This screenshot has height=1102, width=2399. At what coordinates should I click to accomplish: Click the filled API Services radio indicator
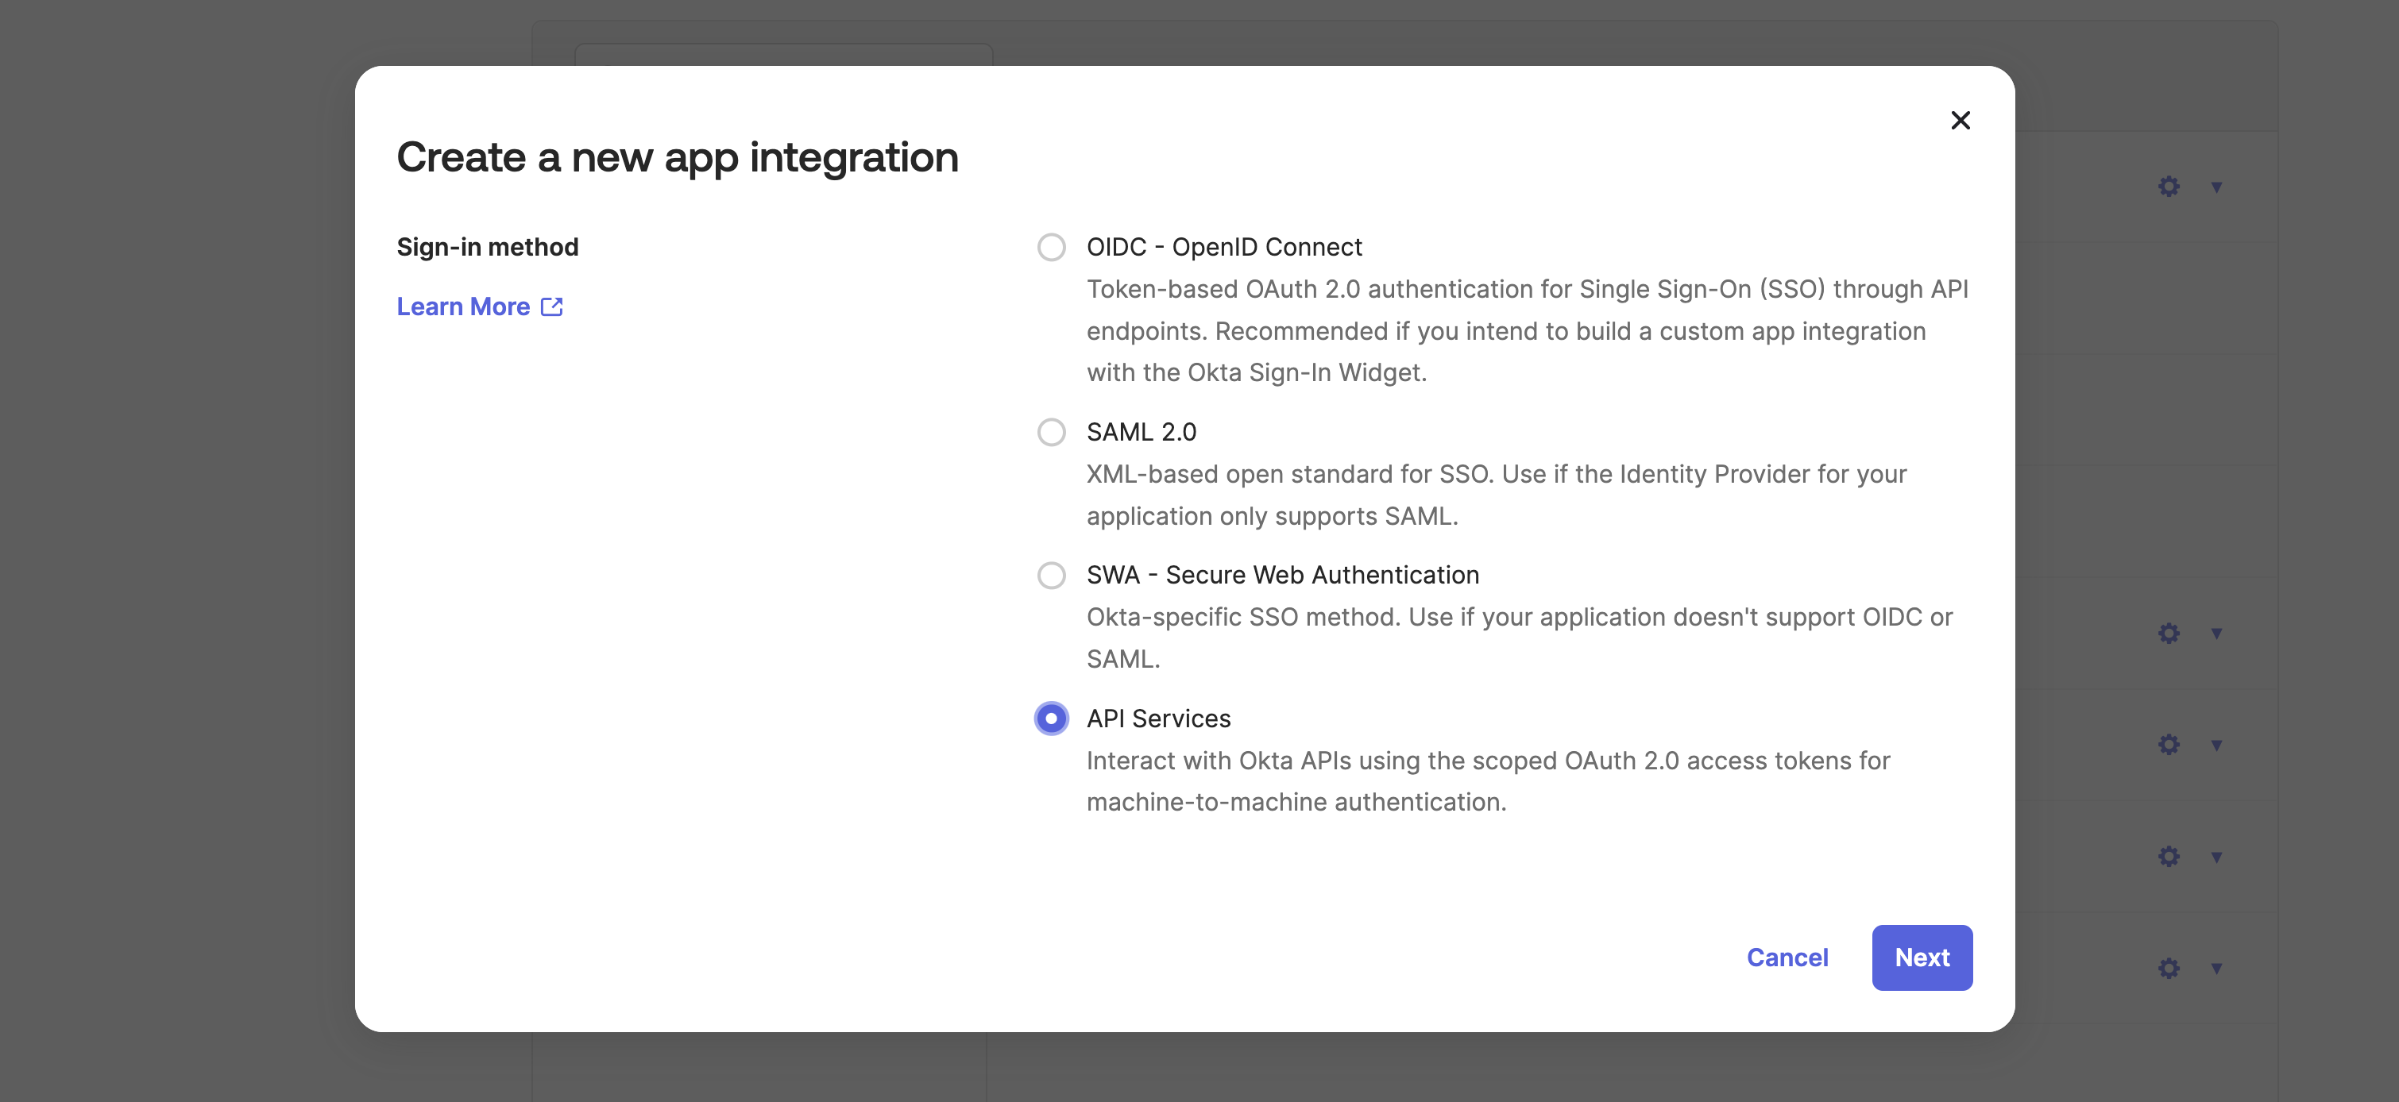(1050, 719)
